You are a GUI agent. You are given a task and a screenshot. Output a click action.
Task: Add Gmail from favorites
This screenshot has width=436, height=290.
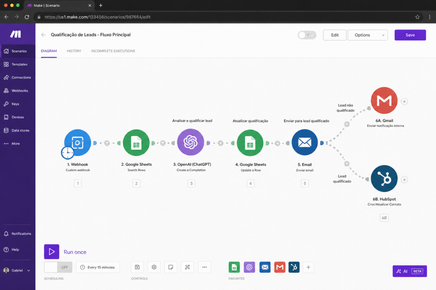click(280, 267)
